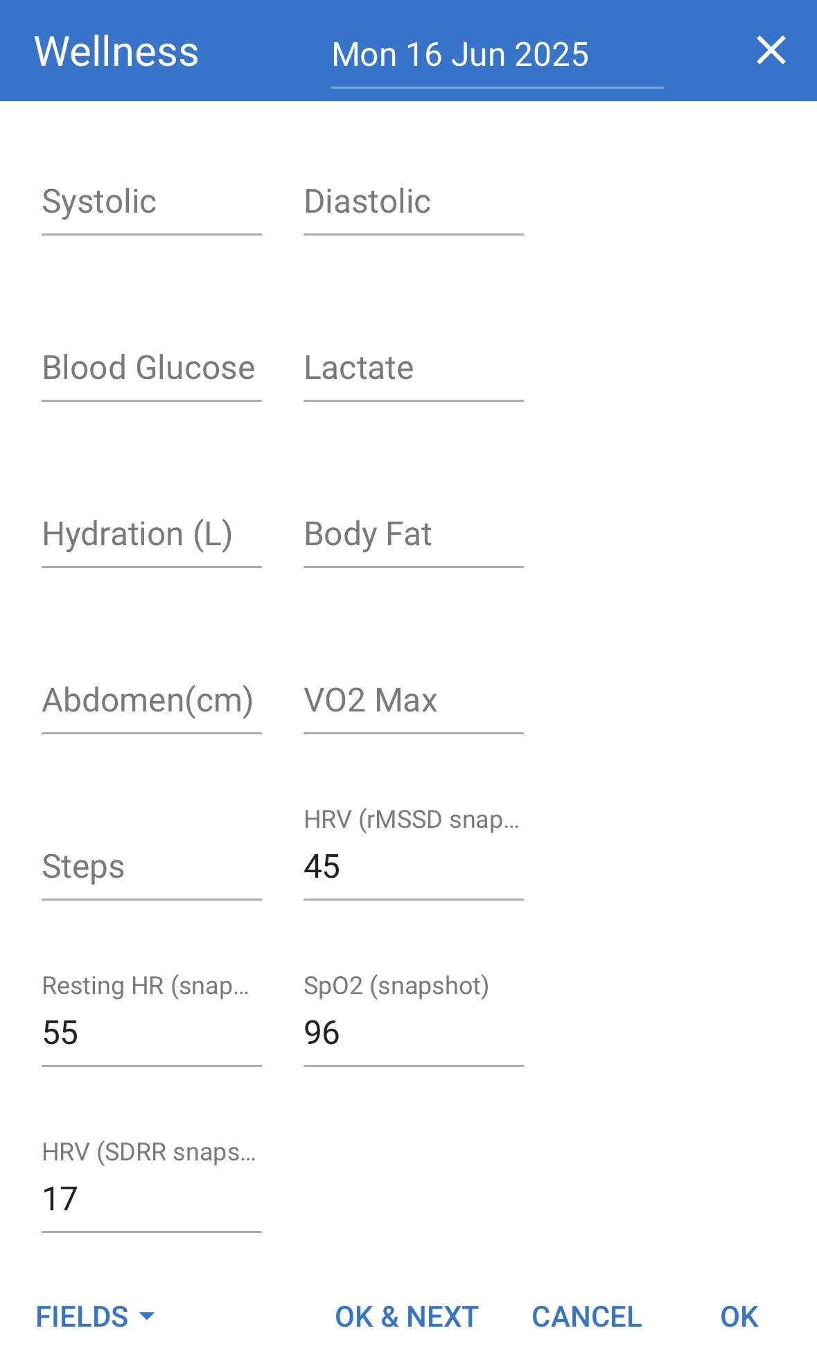The height and width of the screenshot is (1353, 817).
Task: Edit the Resting HR value 55
Action: click(x=151, y=1033)
